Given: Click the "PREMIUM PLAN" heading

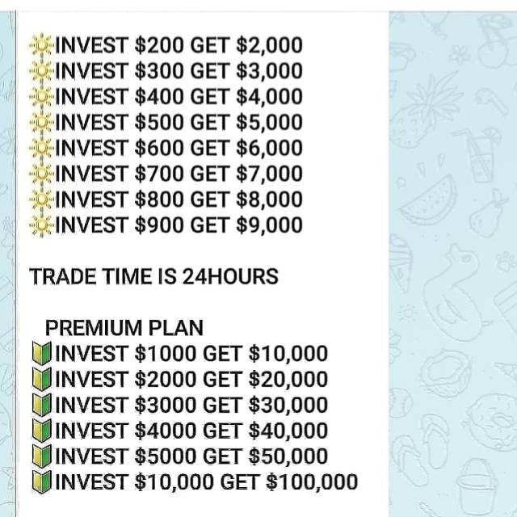Looking at the screenshot, I should pos(124,328).
